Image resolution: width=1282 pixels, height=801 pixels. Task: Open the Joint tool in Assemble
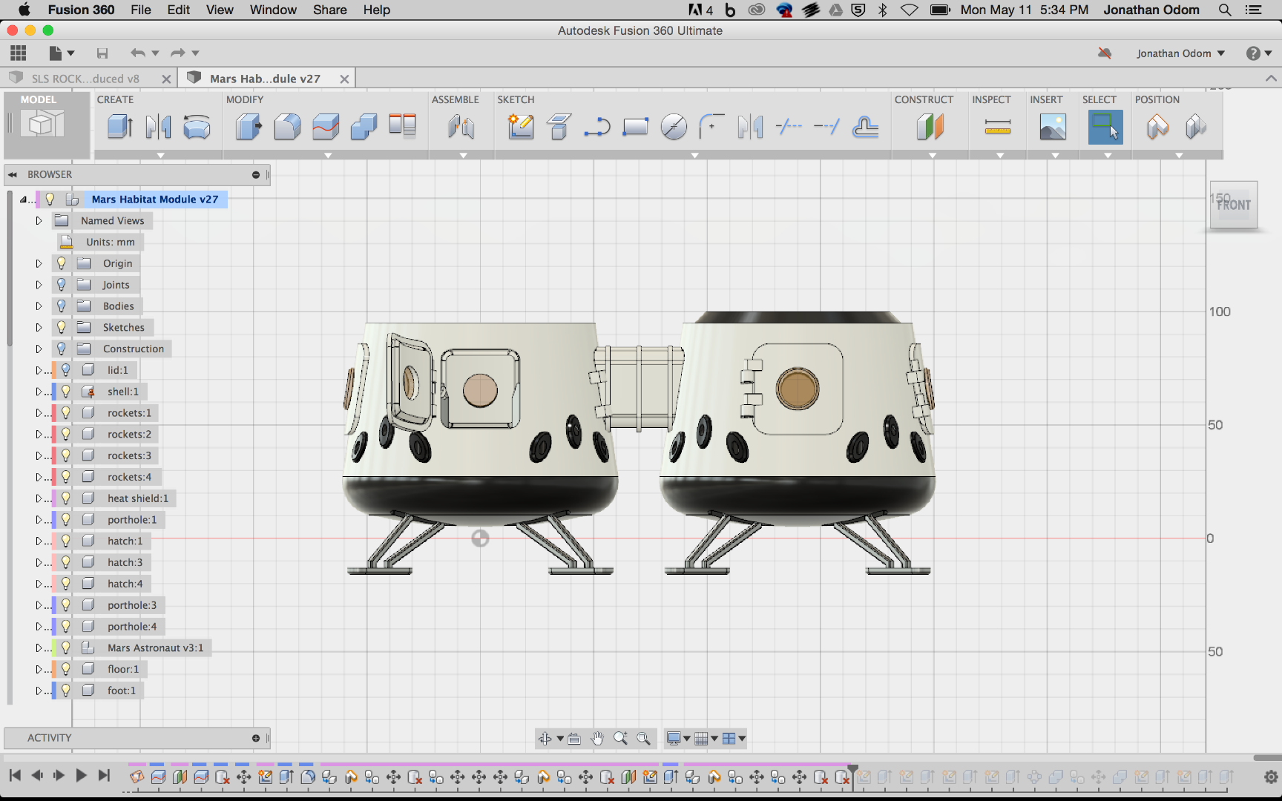click(x=461, y=127)
